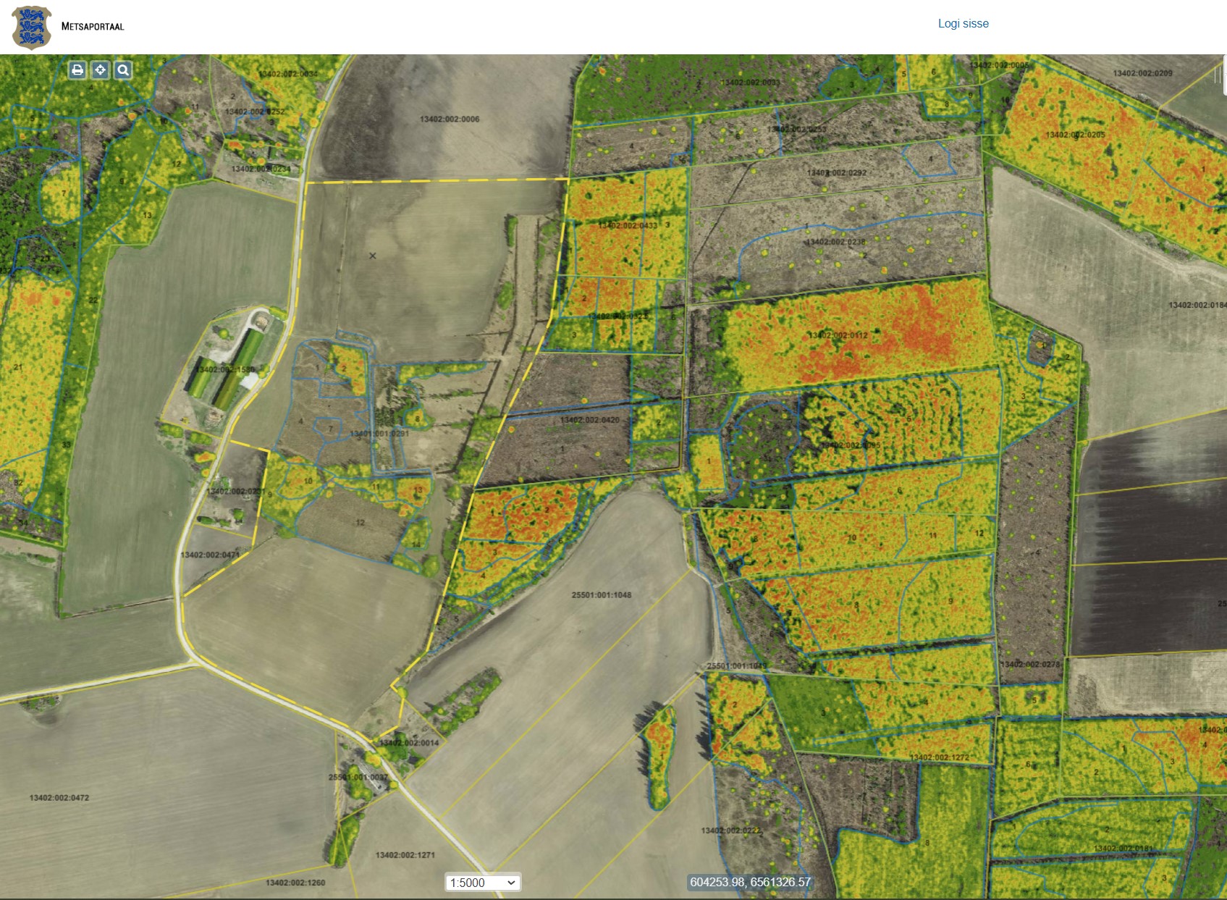Select parcel labeled 13402:002:1271
Image resolution: width=1227 pixels, height=900 pixels.
pos(405,855)
